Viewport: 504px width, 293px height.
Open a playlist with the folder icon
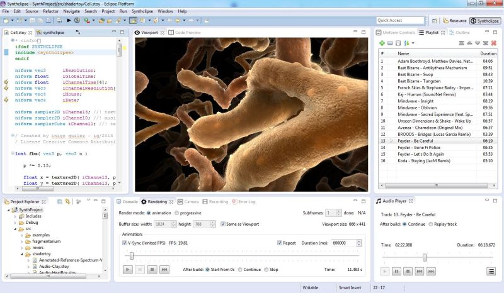pyautogui.click(x=390, y=43)
